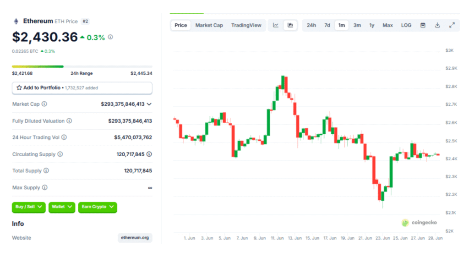Open the TradingView tab

(246, 25)
